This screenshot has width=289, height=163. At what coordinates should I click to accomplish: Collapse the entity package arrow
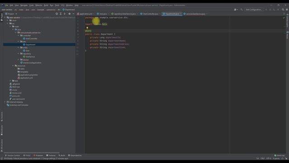tap(18, 48)
